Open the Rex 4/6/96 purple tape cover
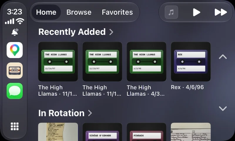Screen dimensions: 235x141 click(191, 62)
